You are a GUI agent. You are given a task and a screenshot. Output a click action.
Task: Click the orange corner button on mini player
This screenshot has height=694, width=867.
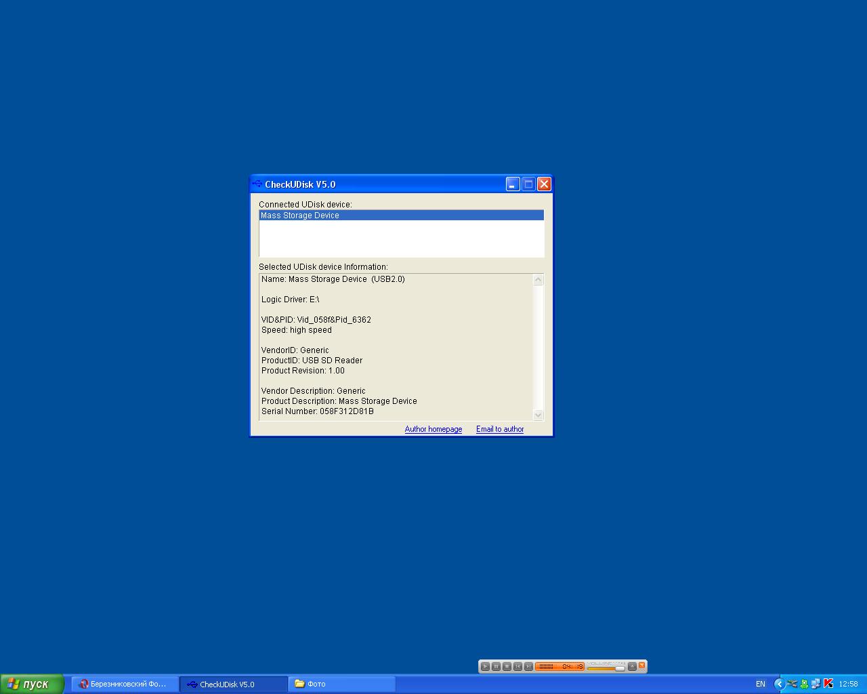[641, 666]
